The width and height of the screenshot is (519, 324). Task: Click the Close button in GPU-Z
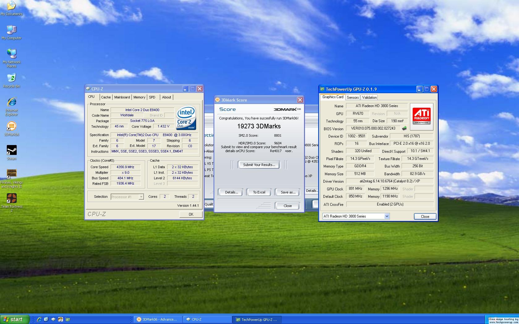point(425,217)
